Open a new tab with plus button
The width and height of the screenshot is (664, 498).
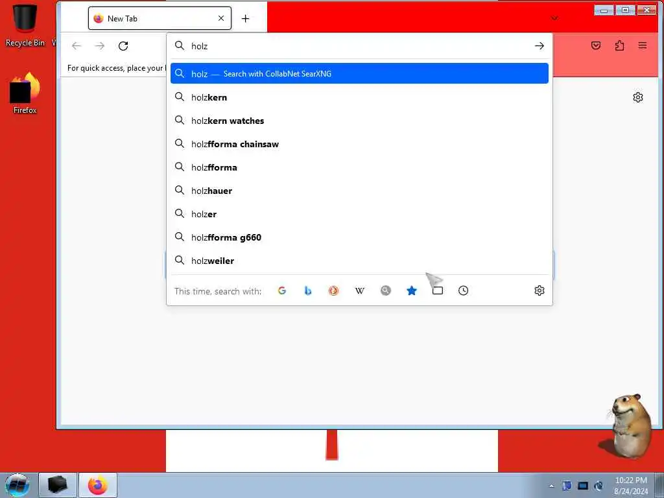pos(245,19)
